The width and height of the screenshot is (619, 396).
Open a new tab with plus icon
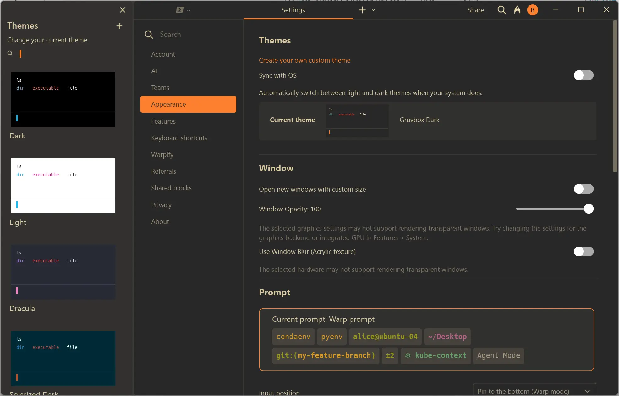click(362, 10)
